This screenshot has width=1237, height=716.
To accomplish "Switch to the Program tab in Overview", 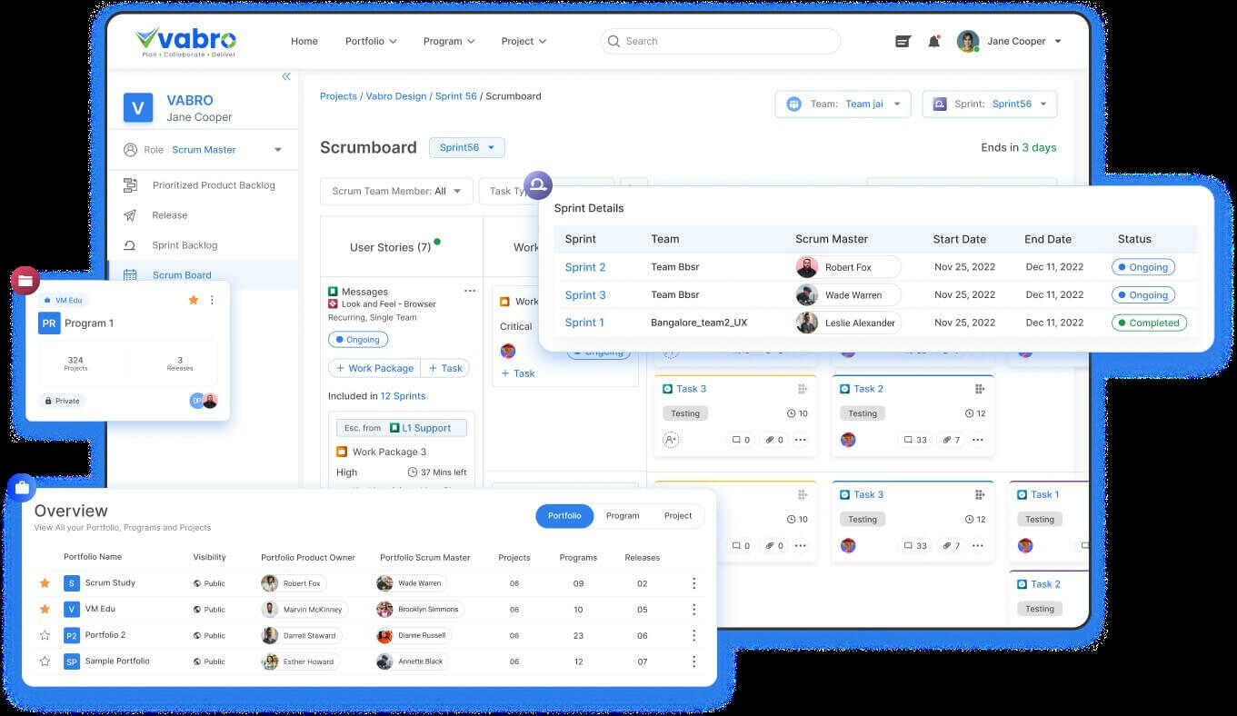I will tap(623, 515).
